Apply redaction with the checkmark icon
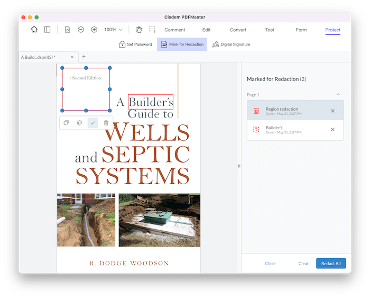The height and width of the screenshot is (298, 370). click(92, 123)
